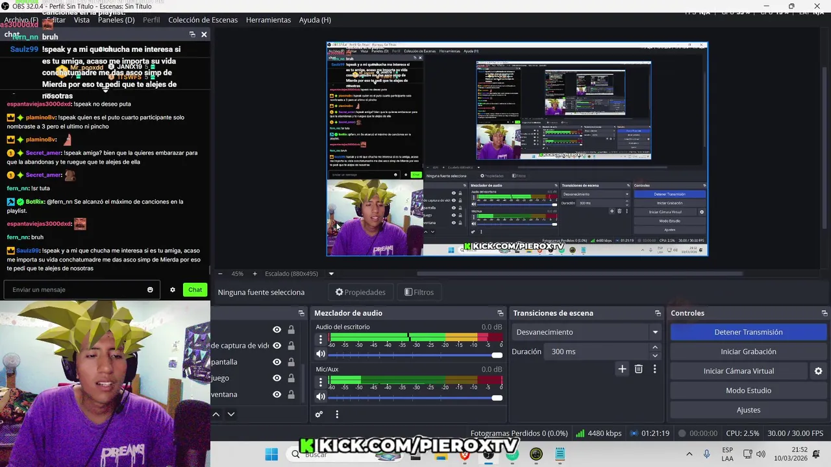Open transition properties three-dot menu
The height and width of the screenshot is (467, 831).
point(654,369)
